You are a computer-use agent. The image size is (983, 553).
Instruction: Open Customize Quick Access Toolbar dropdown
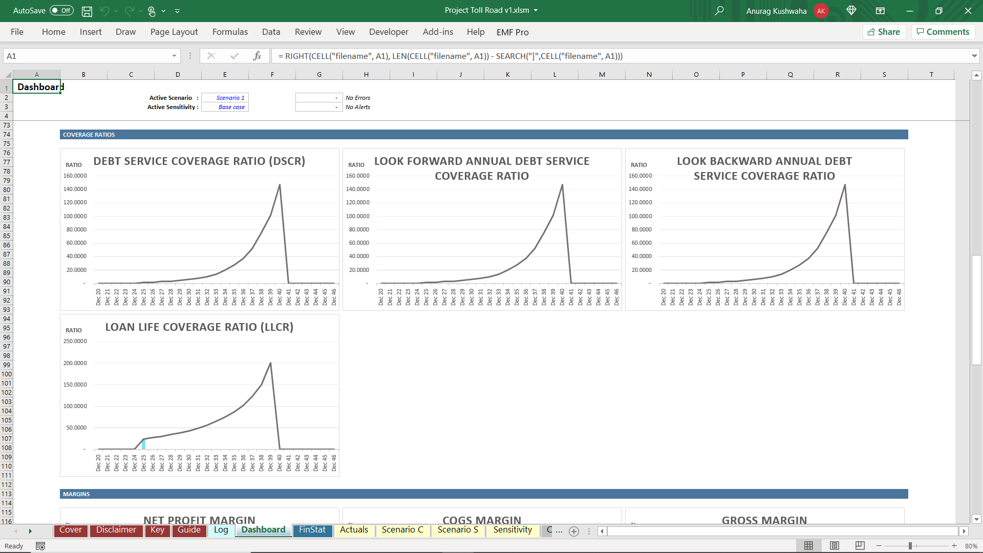pos(177,11)
